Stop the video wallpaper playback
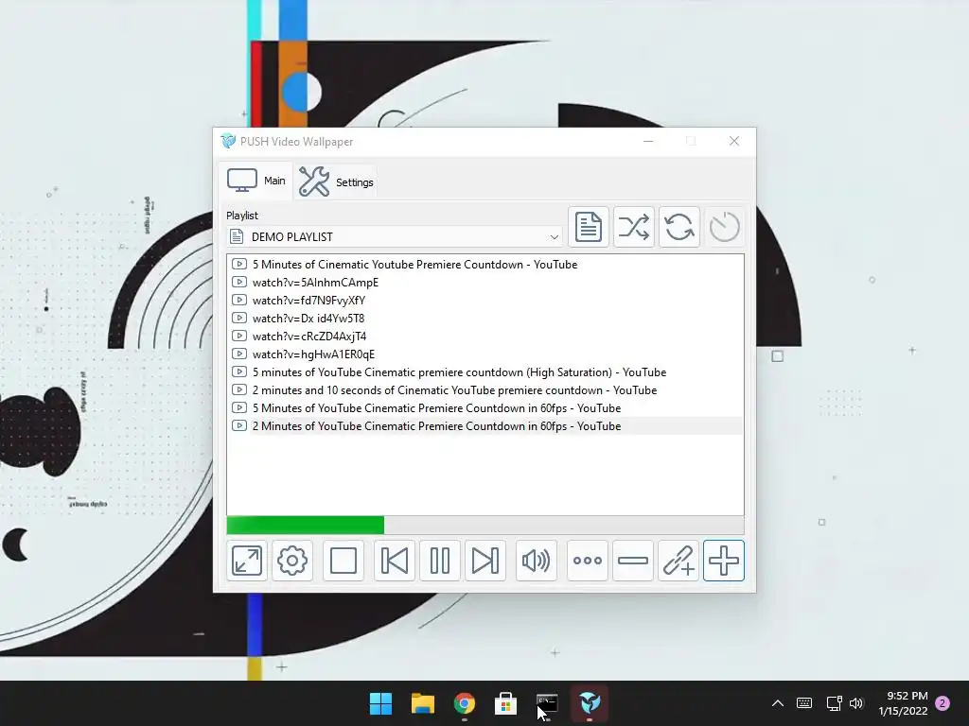 [343, 561]
